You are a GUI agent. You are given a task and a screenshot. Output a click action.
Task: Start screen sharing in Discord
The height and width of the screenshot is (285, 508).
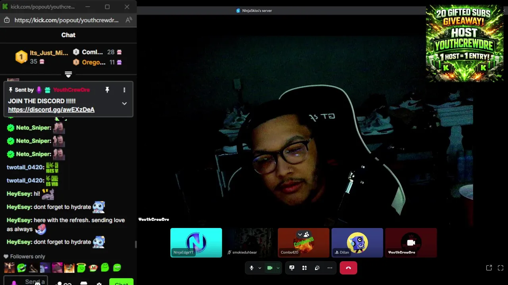click(x=292, y=268)
